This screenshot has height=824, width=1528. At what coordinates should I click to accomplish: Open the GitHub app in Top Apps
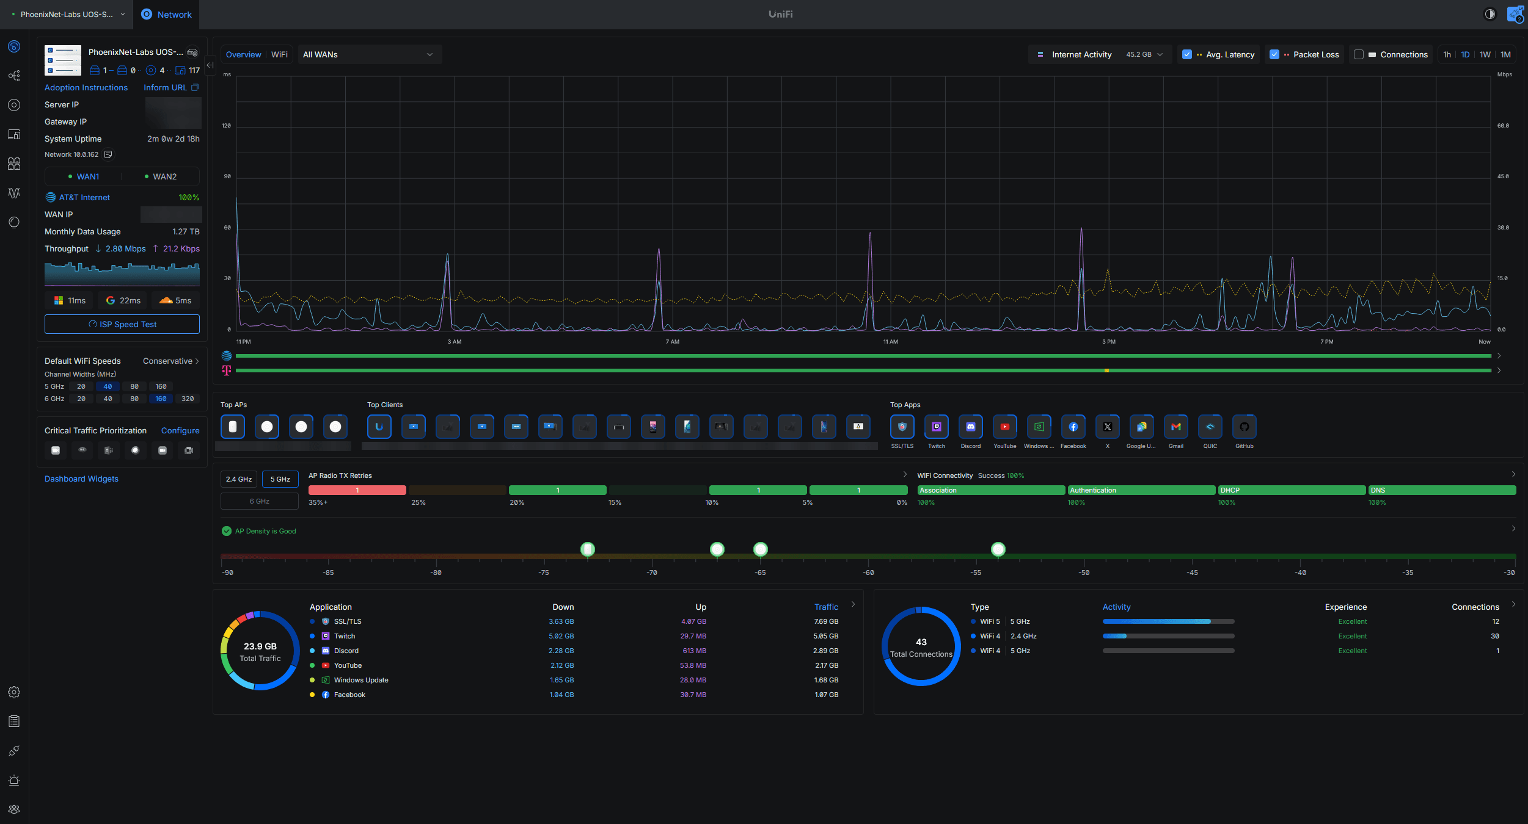1245,427
